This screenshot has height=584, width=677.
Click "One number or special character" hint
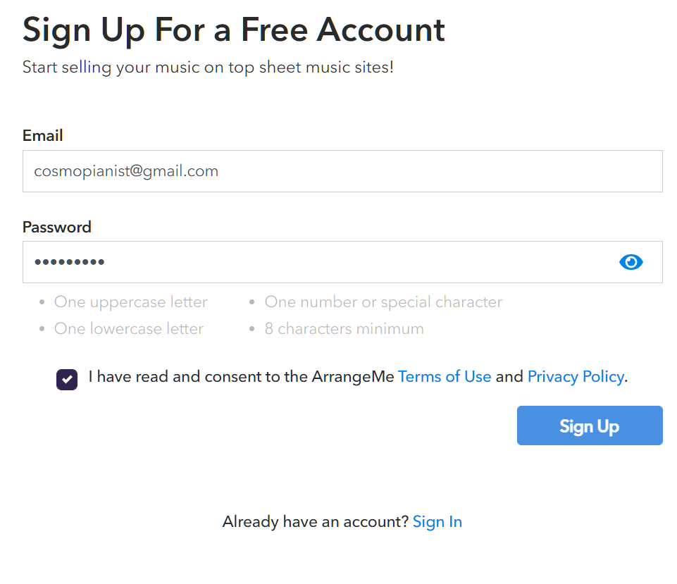point(383,302)
